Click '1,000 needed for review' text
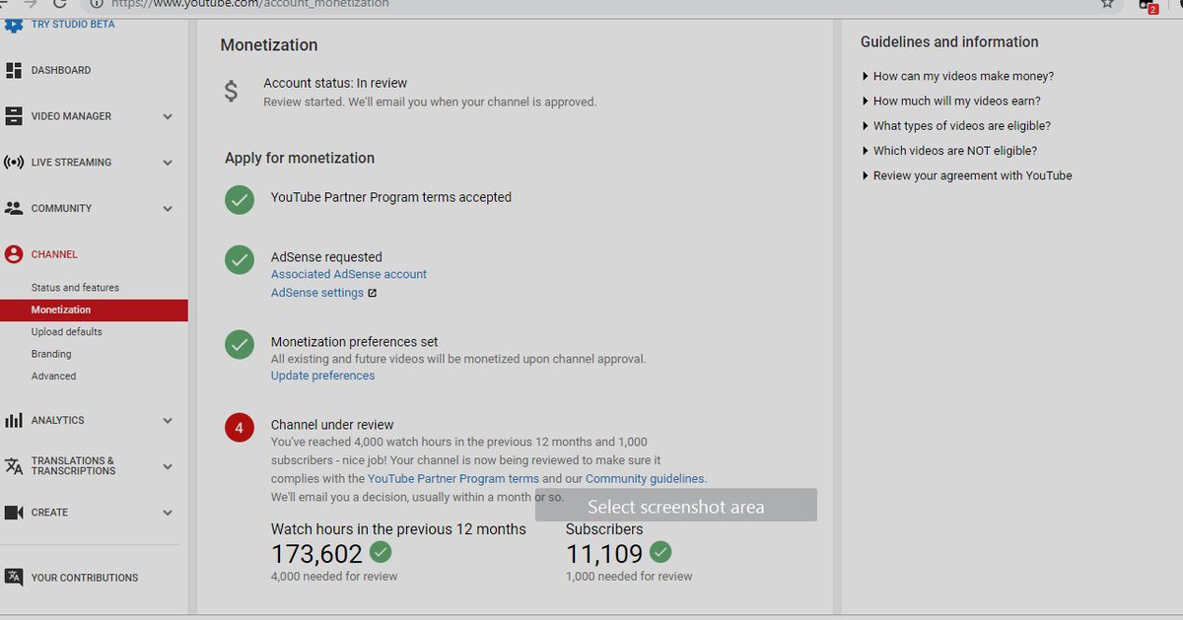Image resolution: width=1183 pixels, height=620 pixels. click(x=629, y=576)
